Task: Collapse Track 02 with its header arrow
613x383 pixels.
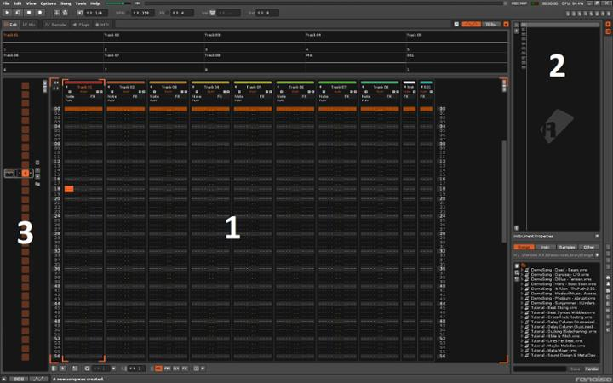Action: point(109,87)
